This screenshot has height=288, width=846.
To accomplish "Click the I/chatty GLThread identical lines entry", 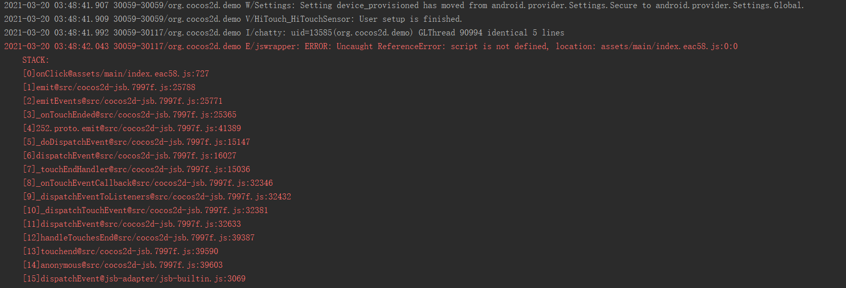I will tap(284, 33).
